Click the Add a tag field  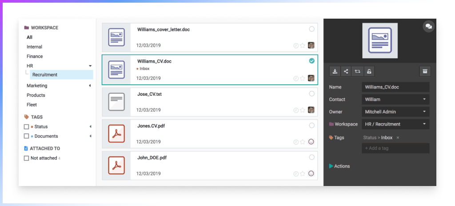pos(395,148)
